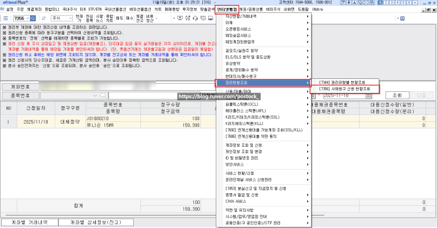
Task: Click the small blue icon at toolbar right end
Action: pyautogui.click(x=403, y=18)
